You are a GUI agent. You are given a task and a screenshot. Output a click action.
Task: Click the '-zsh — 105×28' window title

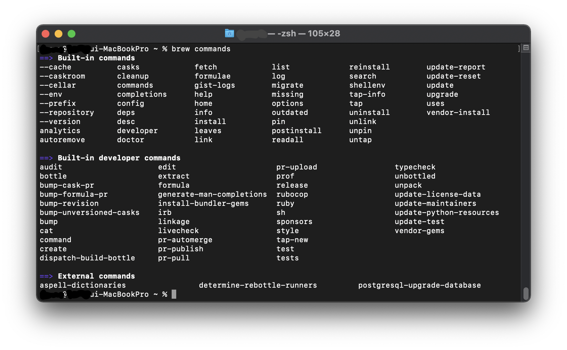click(x=309, y=33)
